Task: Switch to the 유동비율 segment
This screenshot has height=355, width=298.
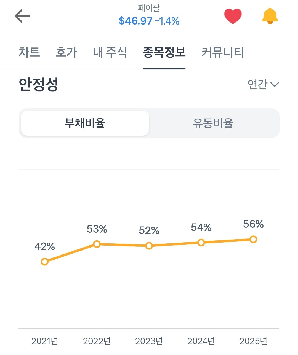Action: tap(213, 123)
